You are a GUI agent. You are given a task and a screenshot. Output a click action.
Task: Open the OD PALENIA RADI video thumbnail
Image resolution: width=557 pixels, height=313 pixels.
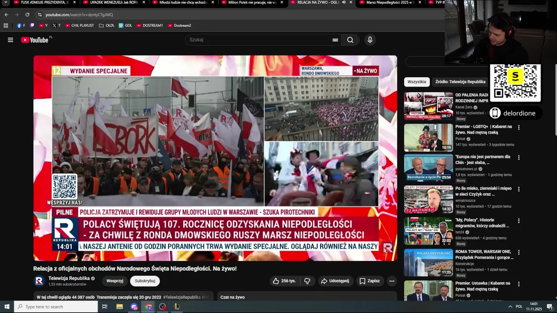(x=428, y=106)
